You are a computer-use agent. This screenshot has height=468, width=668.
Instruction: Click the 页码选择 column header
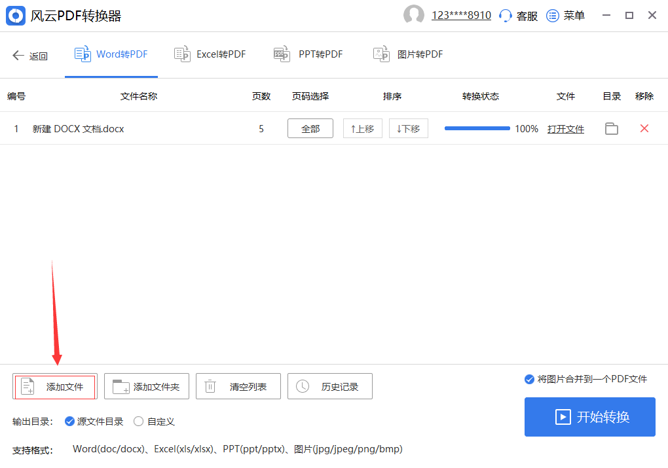pos(310,96)
